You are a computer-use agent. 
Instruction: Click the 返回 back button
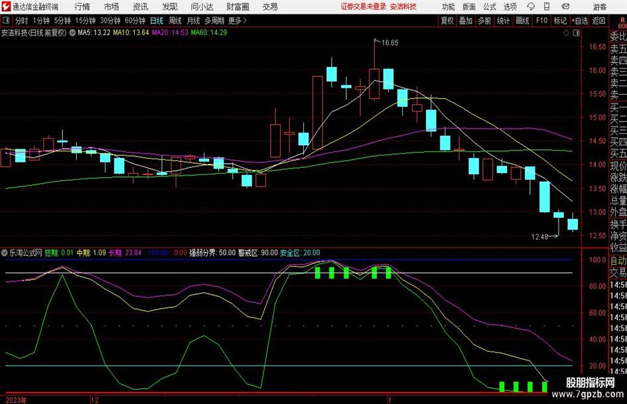(x=598, y=21)
